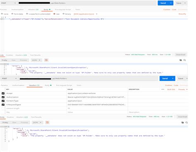The width and height of the screenshot is (196, 152).
Task: Open the Code link in the upper request
Action: [174, 9]
